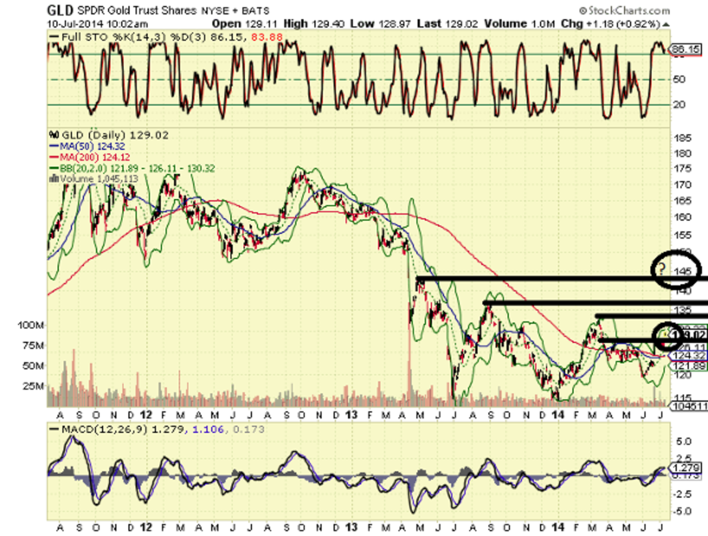Image resolution: width=708 pixels, height=536 pixels.
Task: Click the Volume 1.0M header value
Action: [520, 23]
